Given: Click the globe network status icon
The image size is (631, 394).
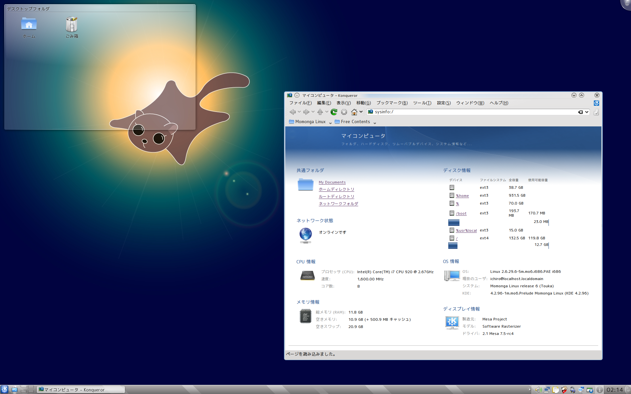Looking at the screenshot, I should pos(306,235).
